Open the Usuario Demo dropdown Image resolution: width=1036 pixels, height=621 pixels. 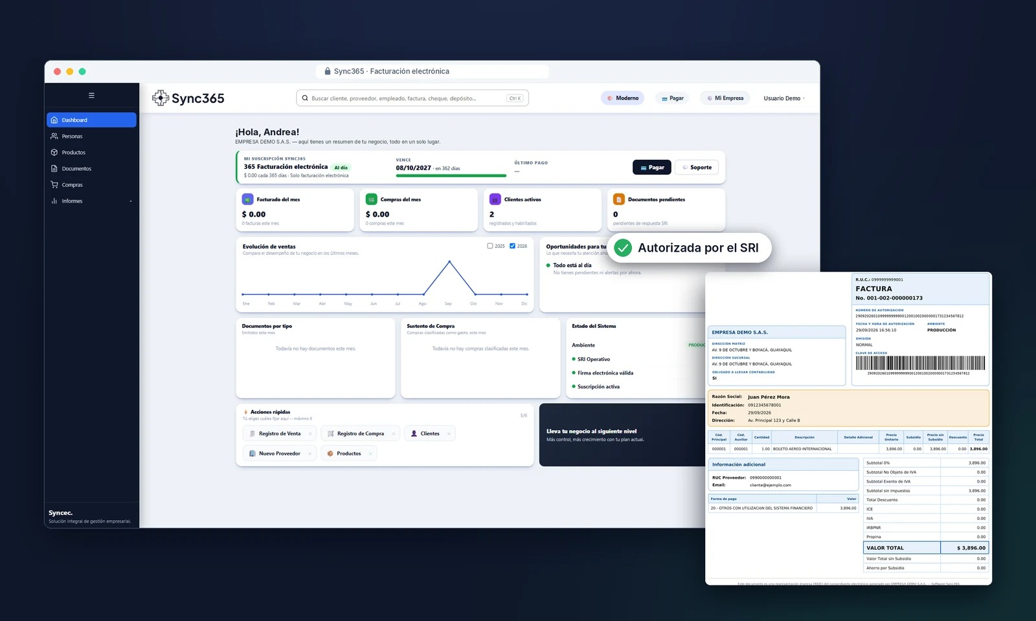coord(784,98)
